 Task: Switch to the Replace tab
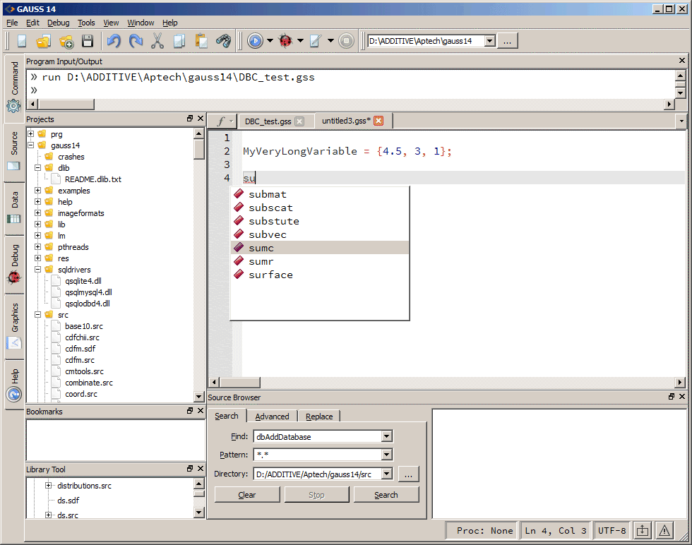click(x=319, y=416)
